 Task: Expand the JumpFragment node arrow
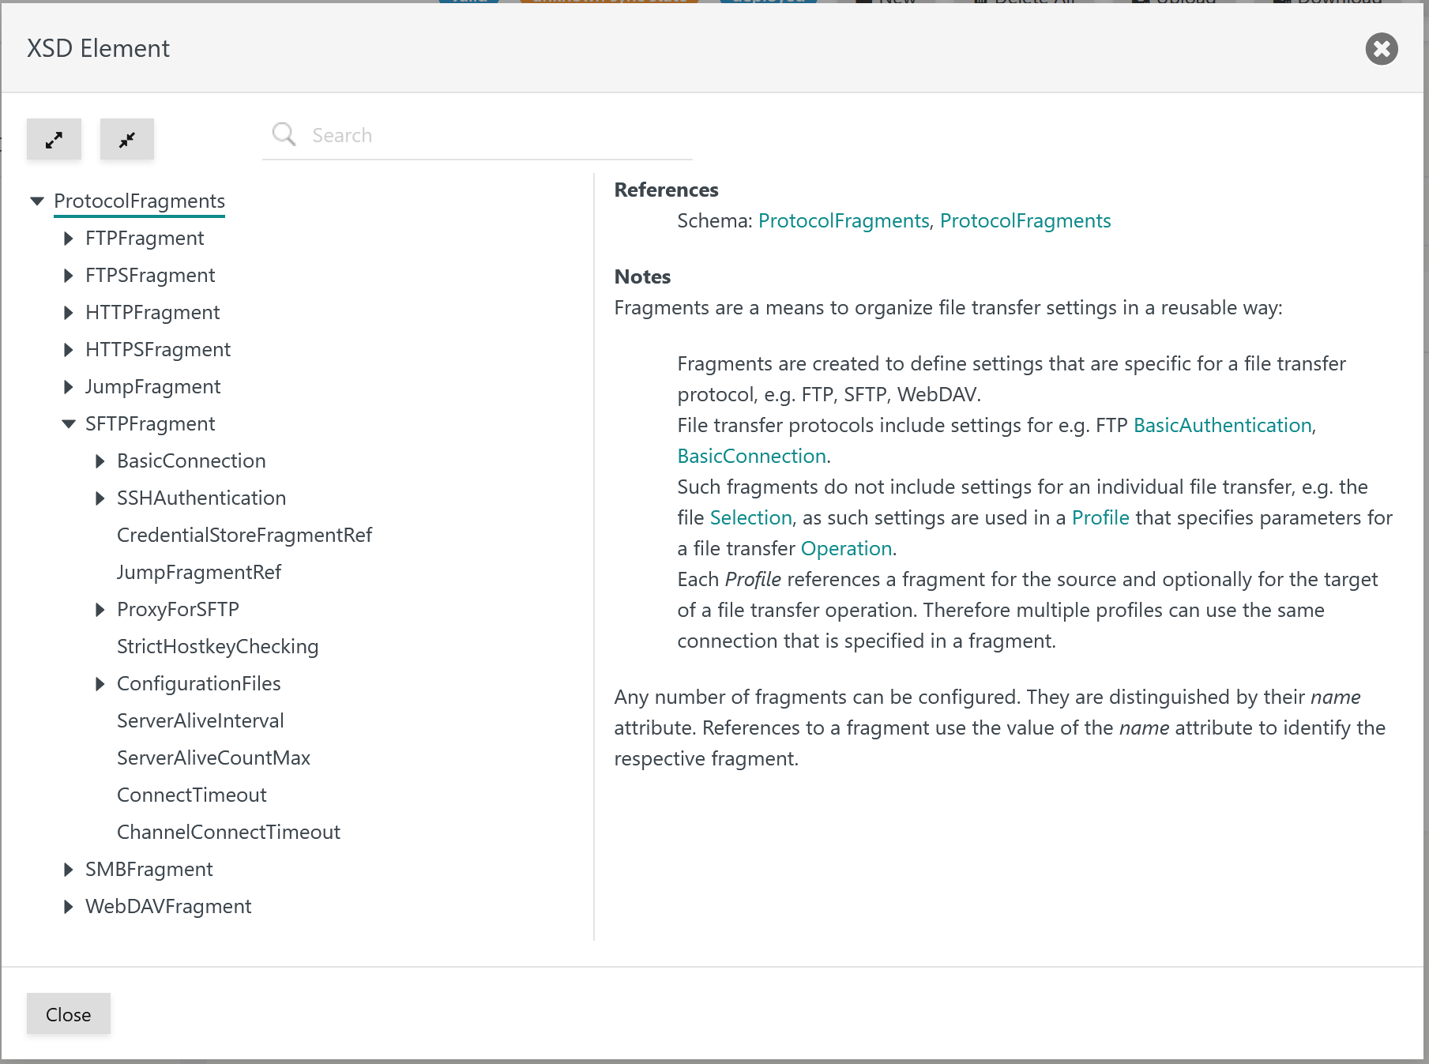[x=69, y=387]
